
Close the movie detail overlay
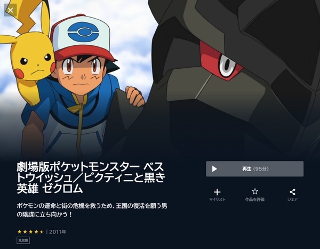click(10, 10)
